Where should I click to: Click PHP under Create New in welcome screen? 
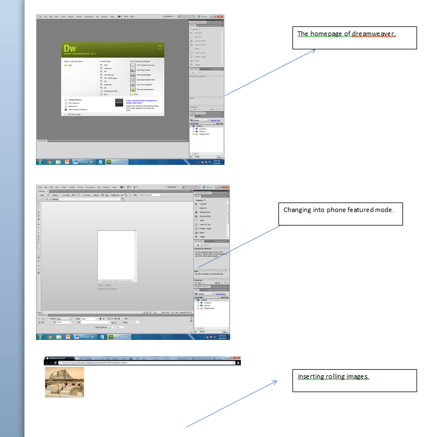[x=104, y=72]
